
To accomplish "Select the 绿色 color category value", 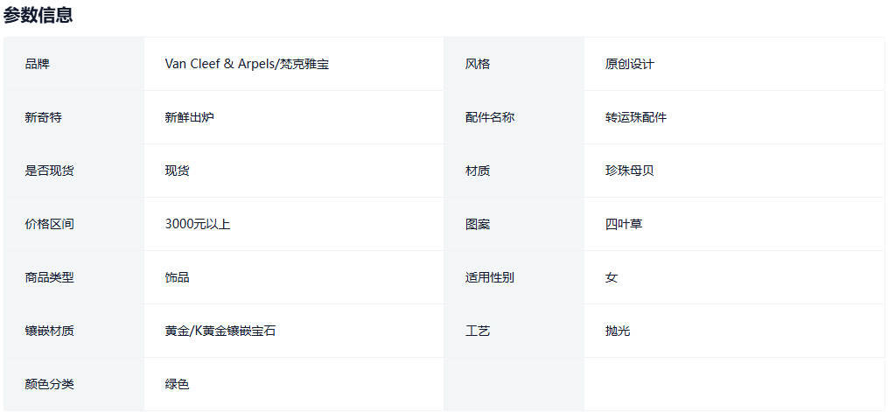I will click(x=177, y=384).
